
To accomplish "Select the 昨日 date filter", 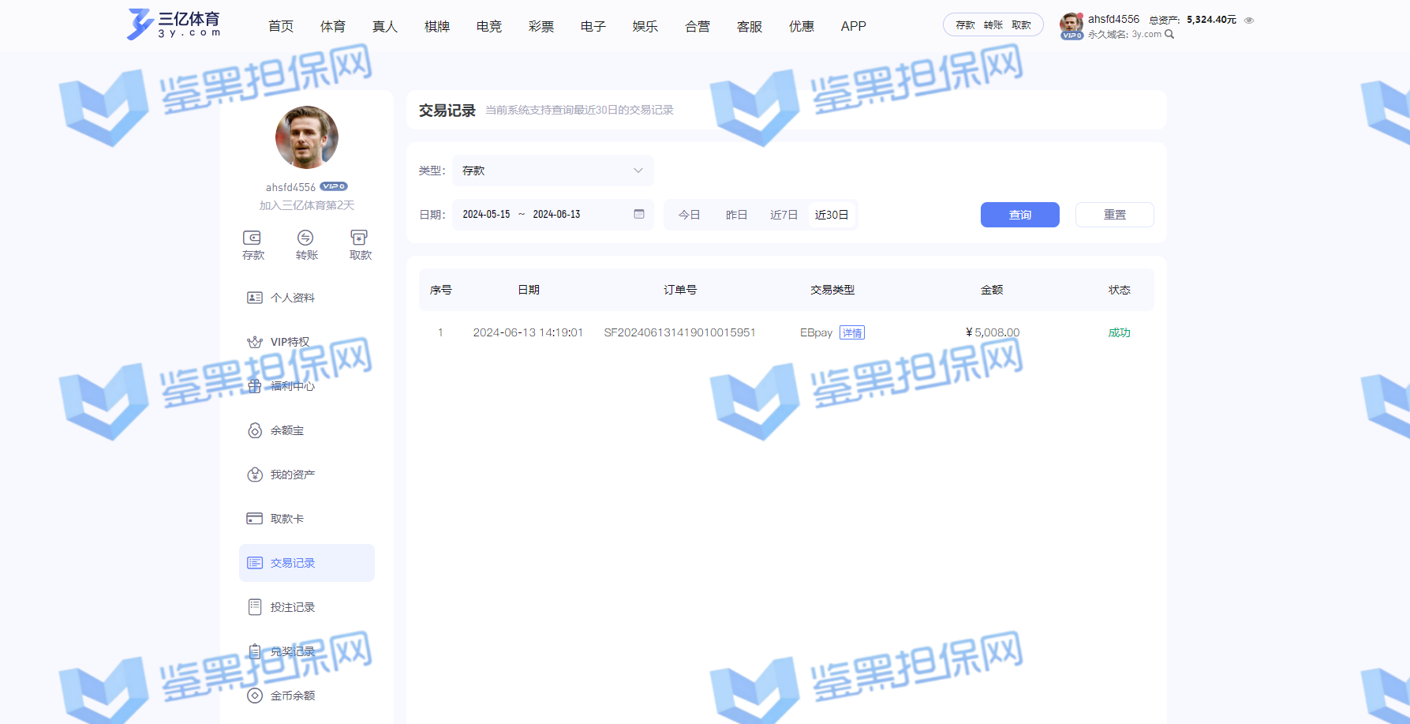I will 736,215.
